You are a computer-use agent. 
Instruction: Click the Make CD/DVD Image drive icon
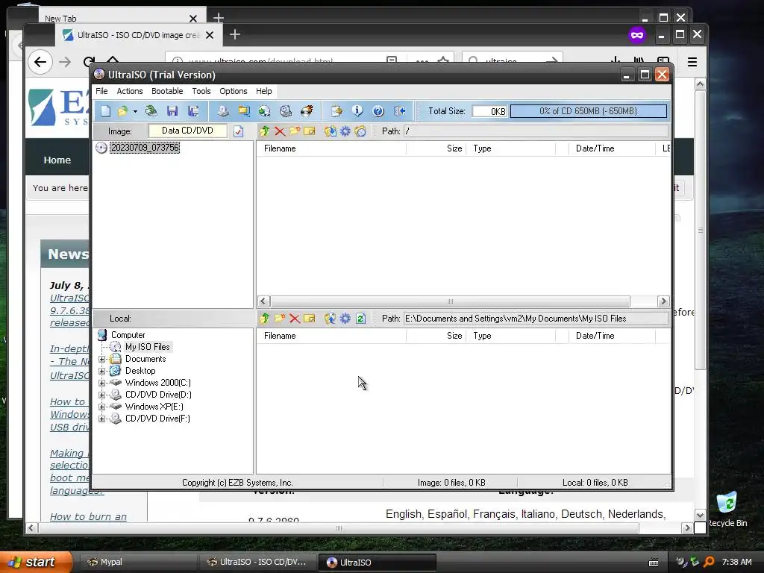[223, 111]
